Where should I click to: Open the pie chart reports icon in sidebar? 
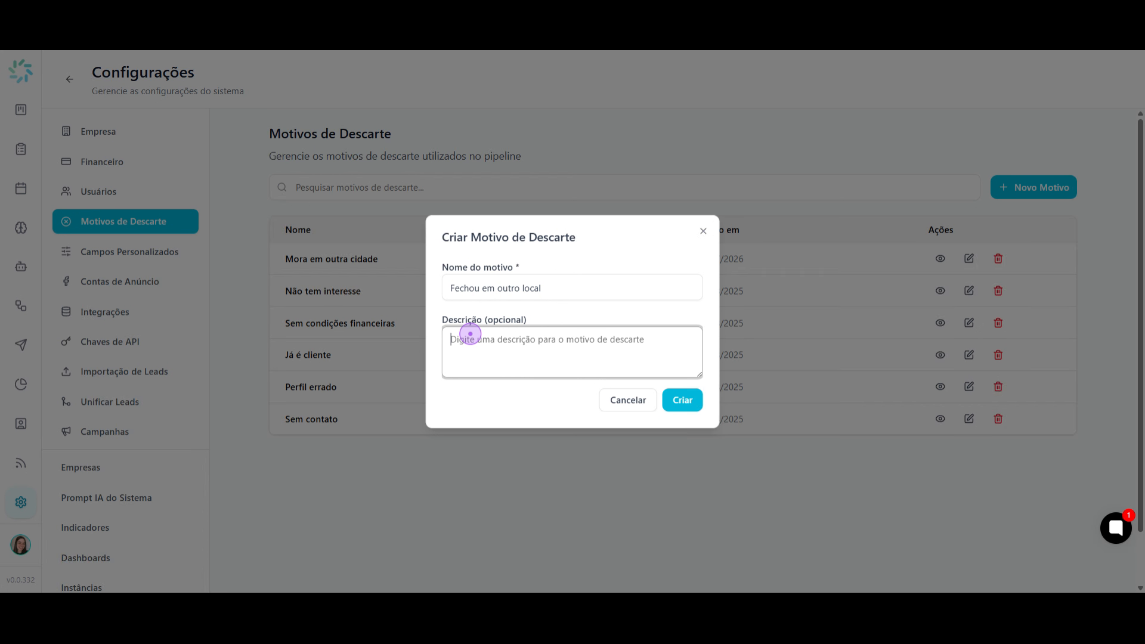click(x=21, y=384)
